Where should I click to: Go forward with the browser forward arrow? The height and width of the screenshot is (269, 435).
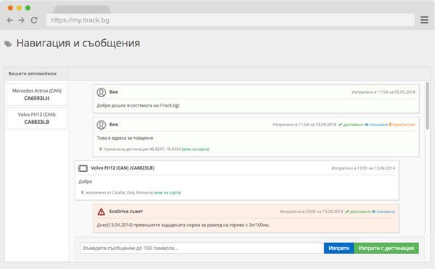21,20
